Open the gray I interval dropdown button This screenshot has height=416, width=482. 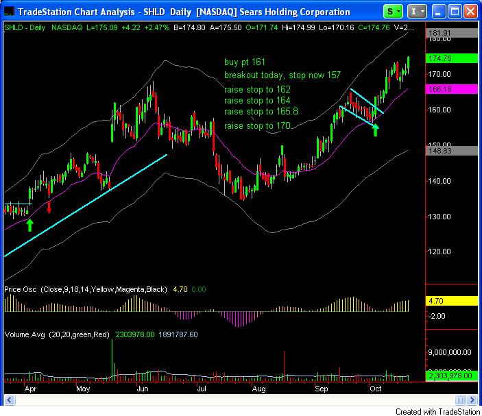coord(417,12)
